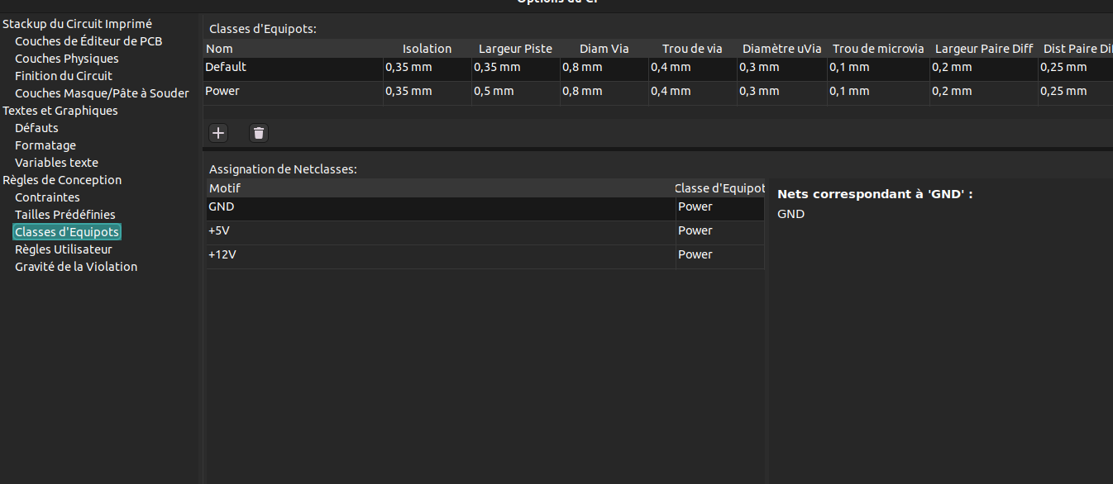The image size is (1113, 484).
Task: Open Gravité de la Violation page
Action: [76, 267]
